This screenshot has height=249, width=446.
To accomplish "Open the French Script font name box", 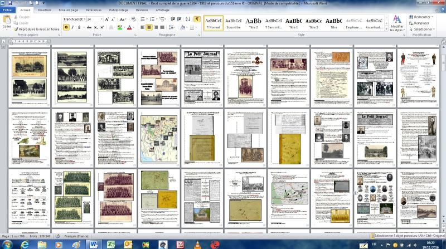I will tap(74, 19).
